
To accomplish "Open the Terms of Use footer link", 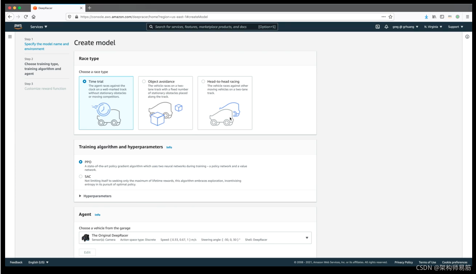I will pyautogui.click(x=427, y=263).
